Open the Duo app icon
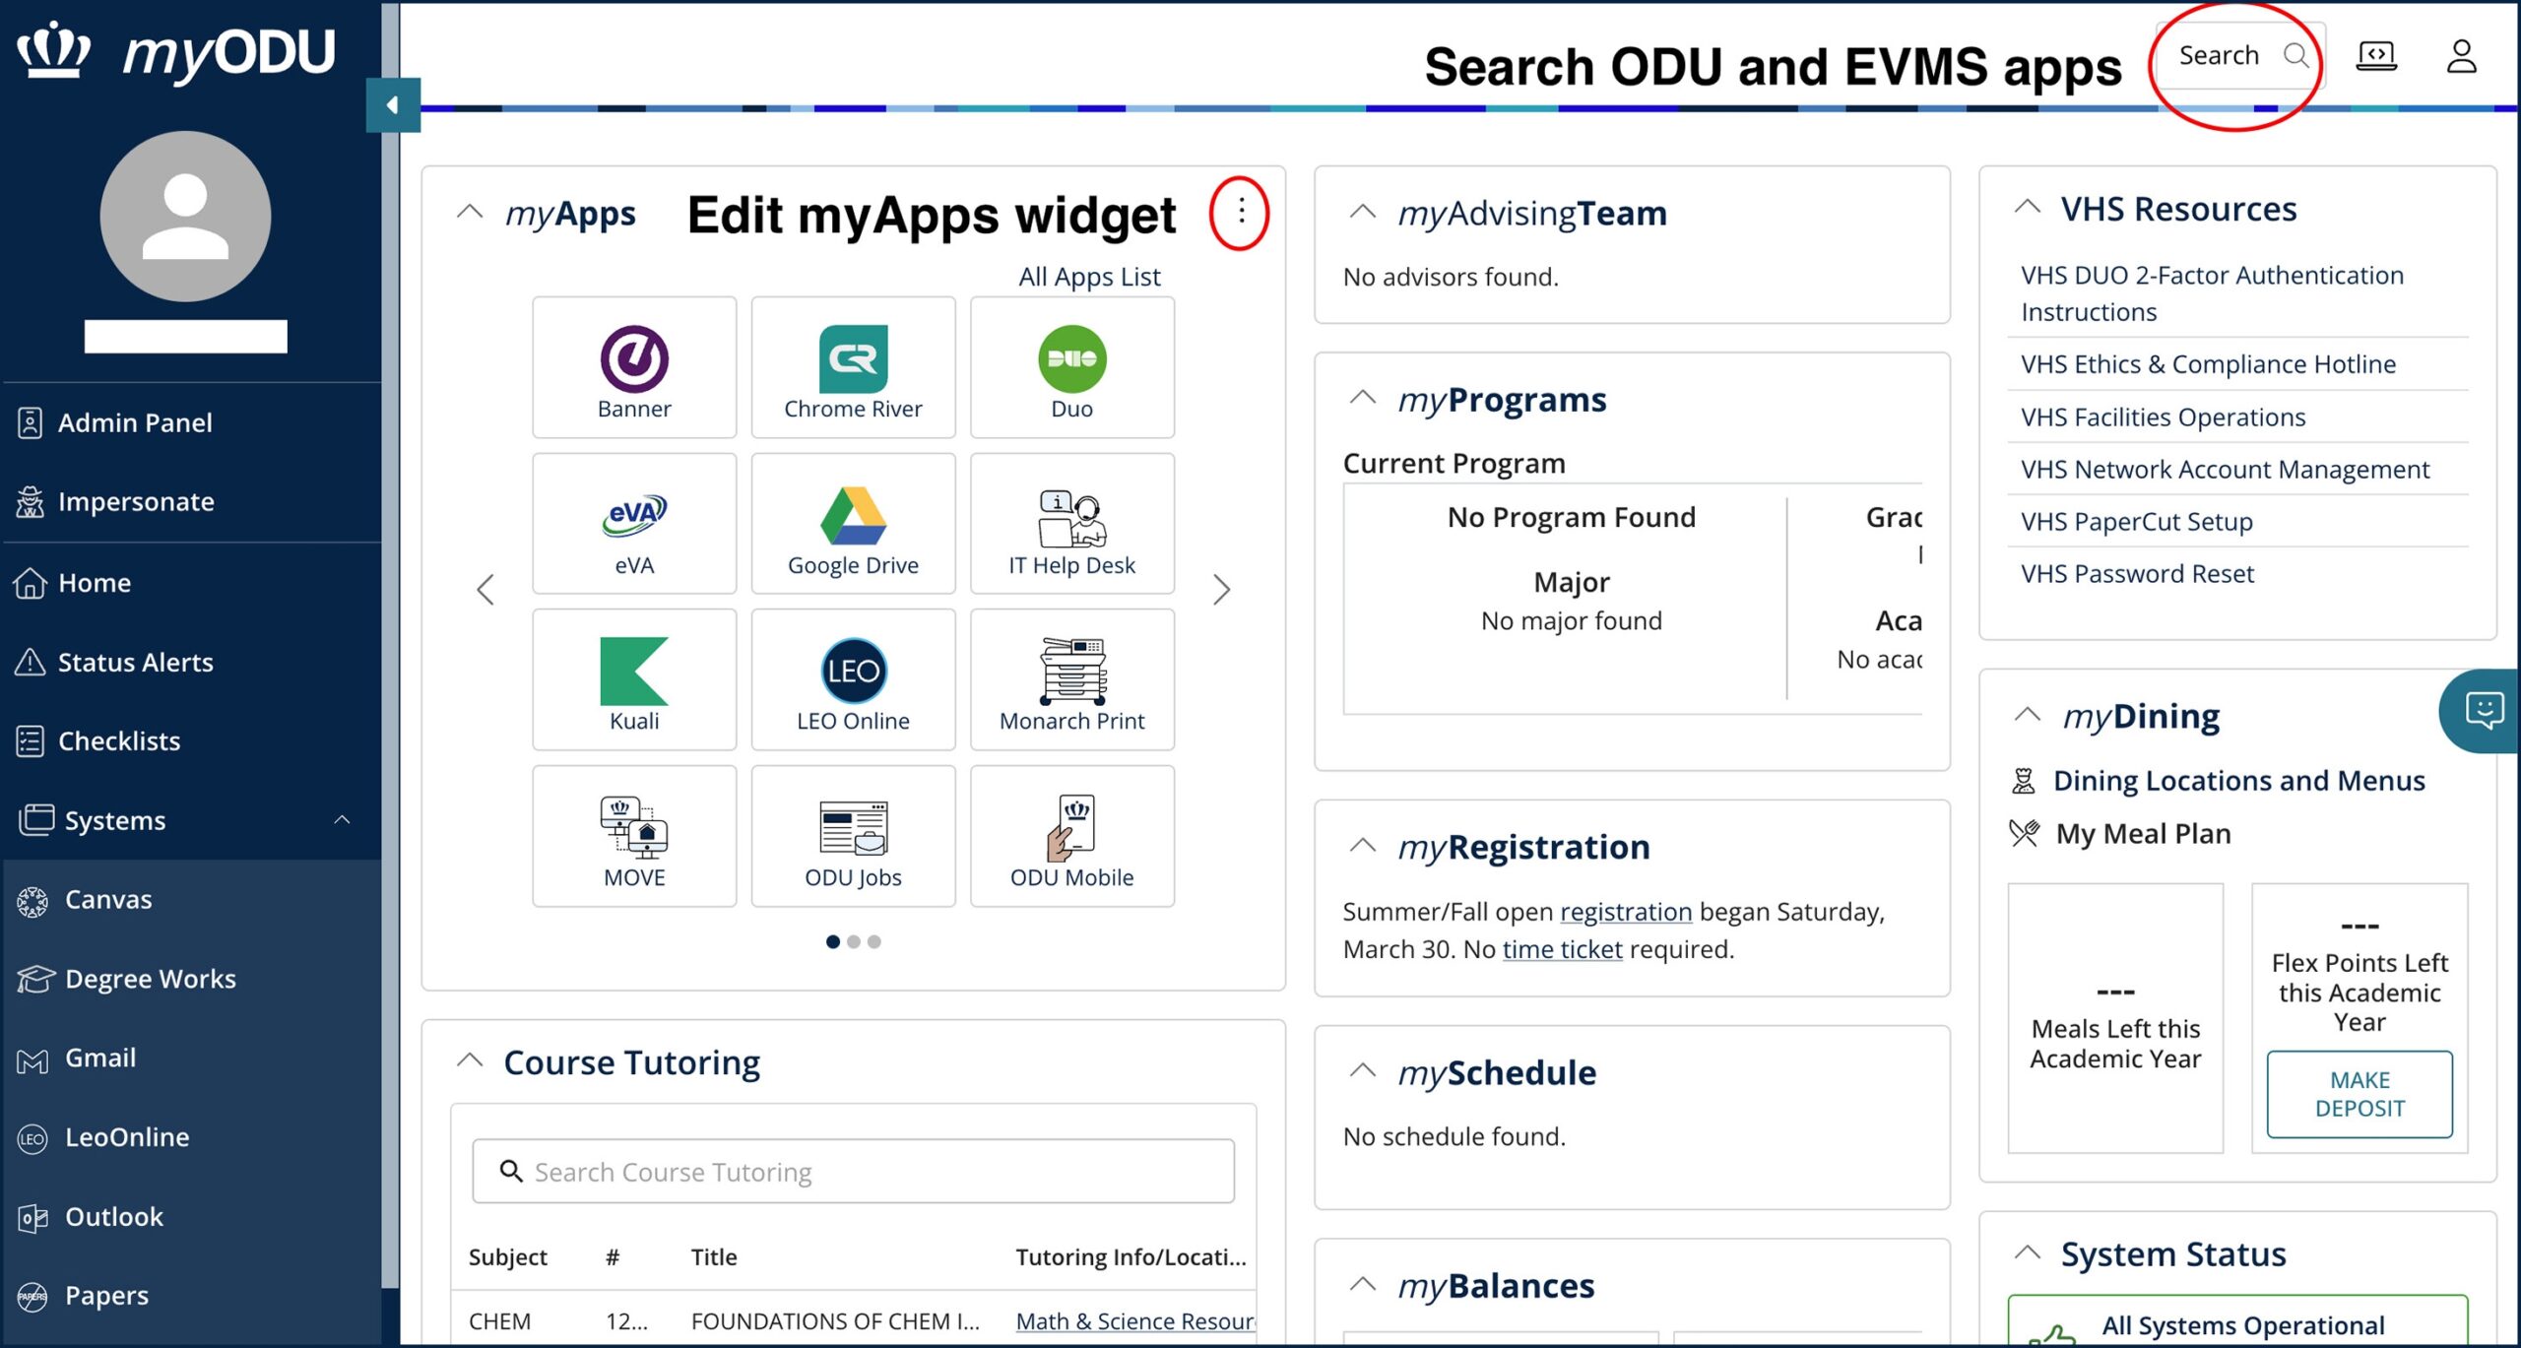 [x=1071, y=367]
